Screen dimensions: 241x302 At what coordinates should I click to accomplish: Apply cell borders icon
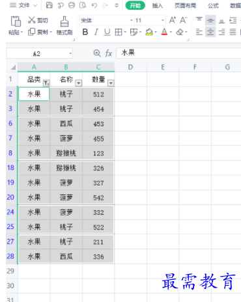[x=119, y=32]
